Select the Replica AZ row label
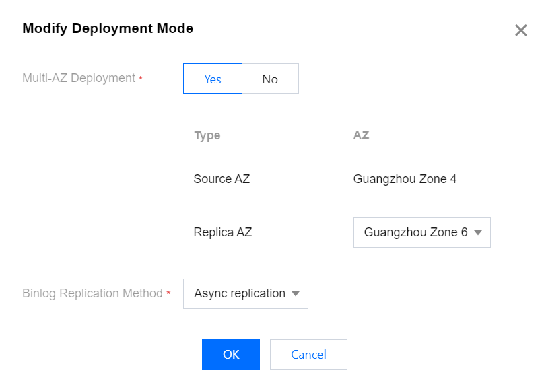Image resolution: width=542 pixels, height=387 pixels. (223, 232)
